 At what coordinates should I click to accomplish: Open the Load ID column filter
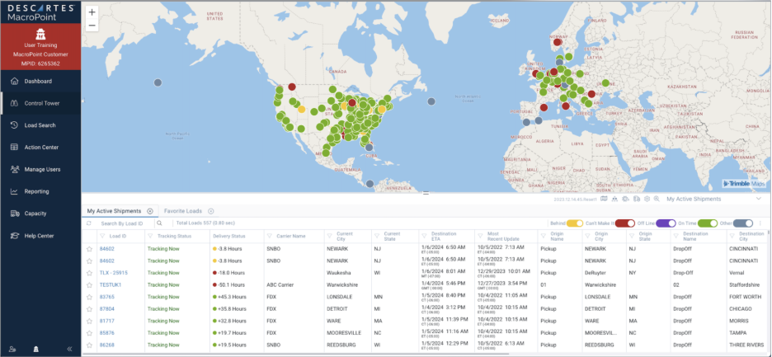[103, 236]
